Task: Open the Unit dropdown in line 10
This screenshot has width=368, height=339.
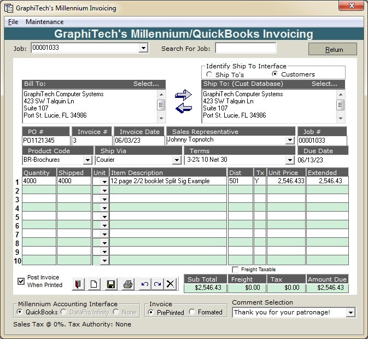Action: click(x=104, y=260)
